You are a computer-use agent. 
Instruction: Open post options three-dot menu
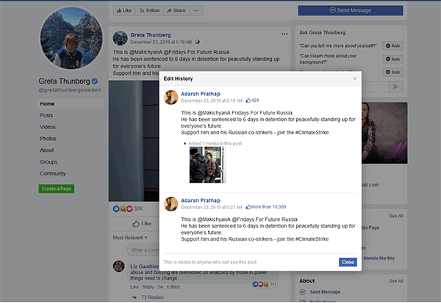[284, 34]
